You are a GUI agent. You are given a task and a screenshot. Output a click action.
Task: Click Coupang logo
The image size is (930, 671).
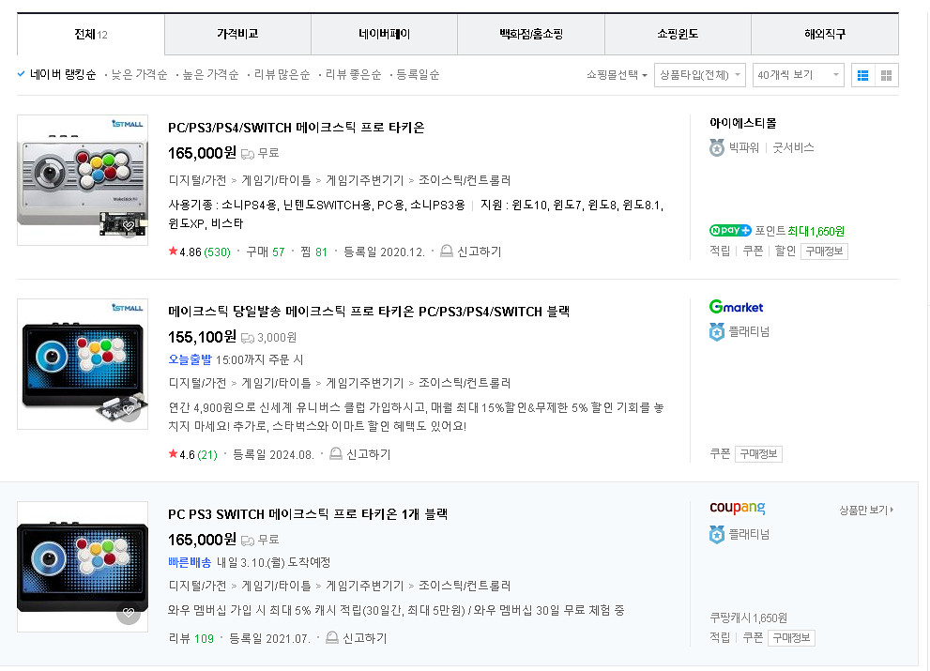pyautogui.click(x=738, y=508)
